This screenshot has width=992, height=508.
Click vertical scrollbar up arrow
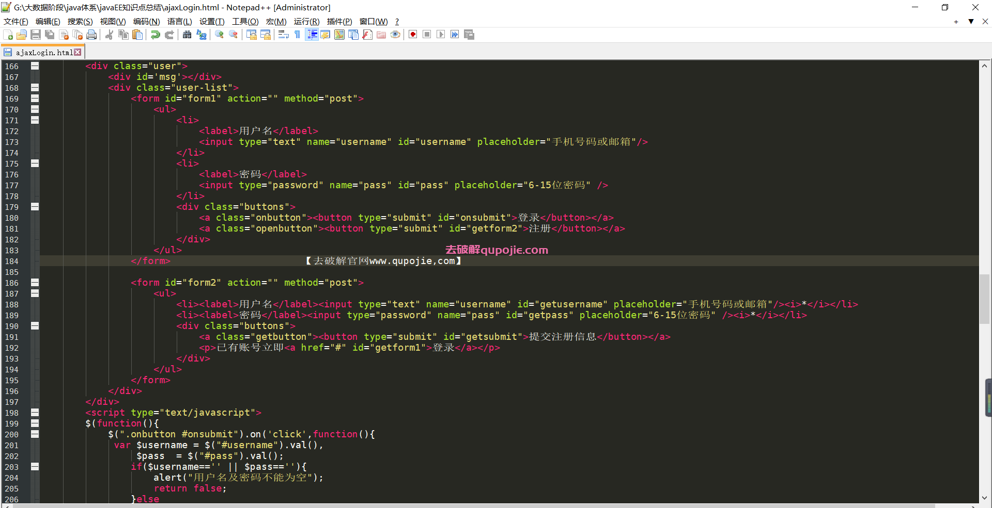click(x=985, y=66)
